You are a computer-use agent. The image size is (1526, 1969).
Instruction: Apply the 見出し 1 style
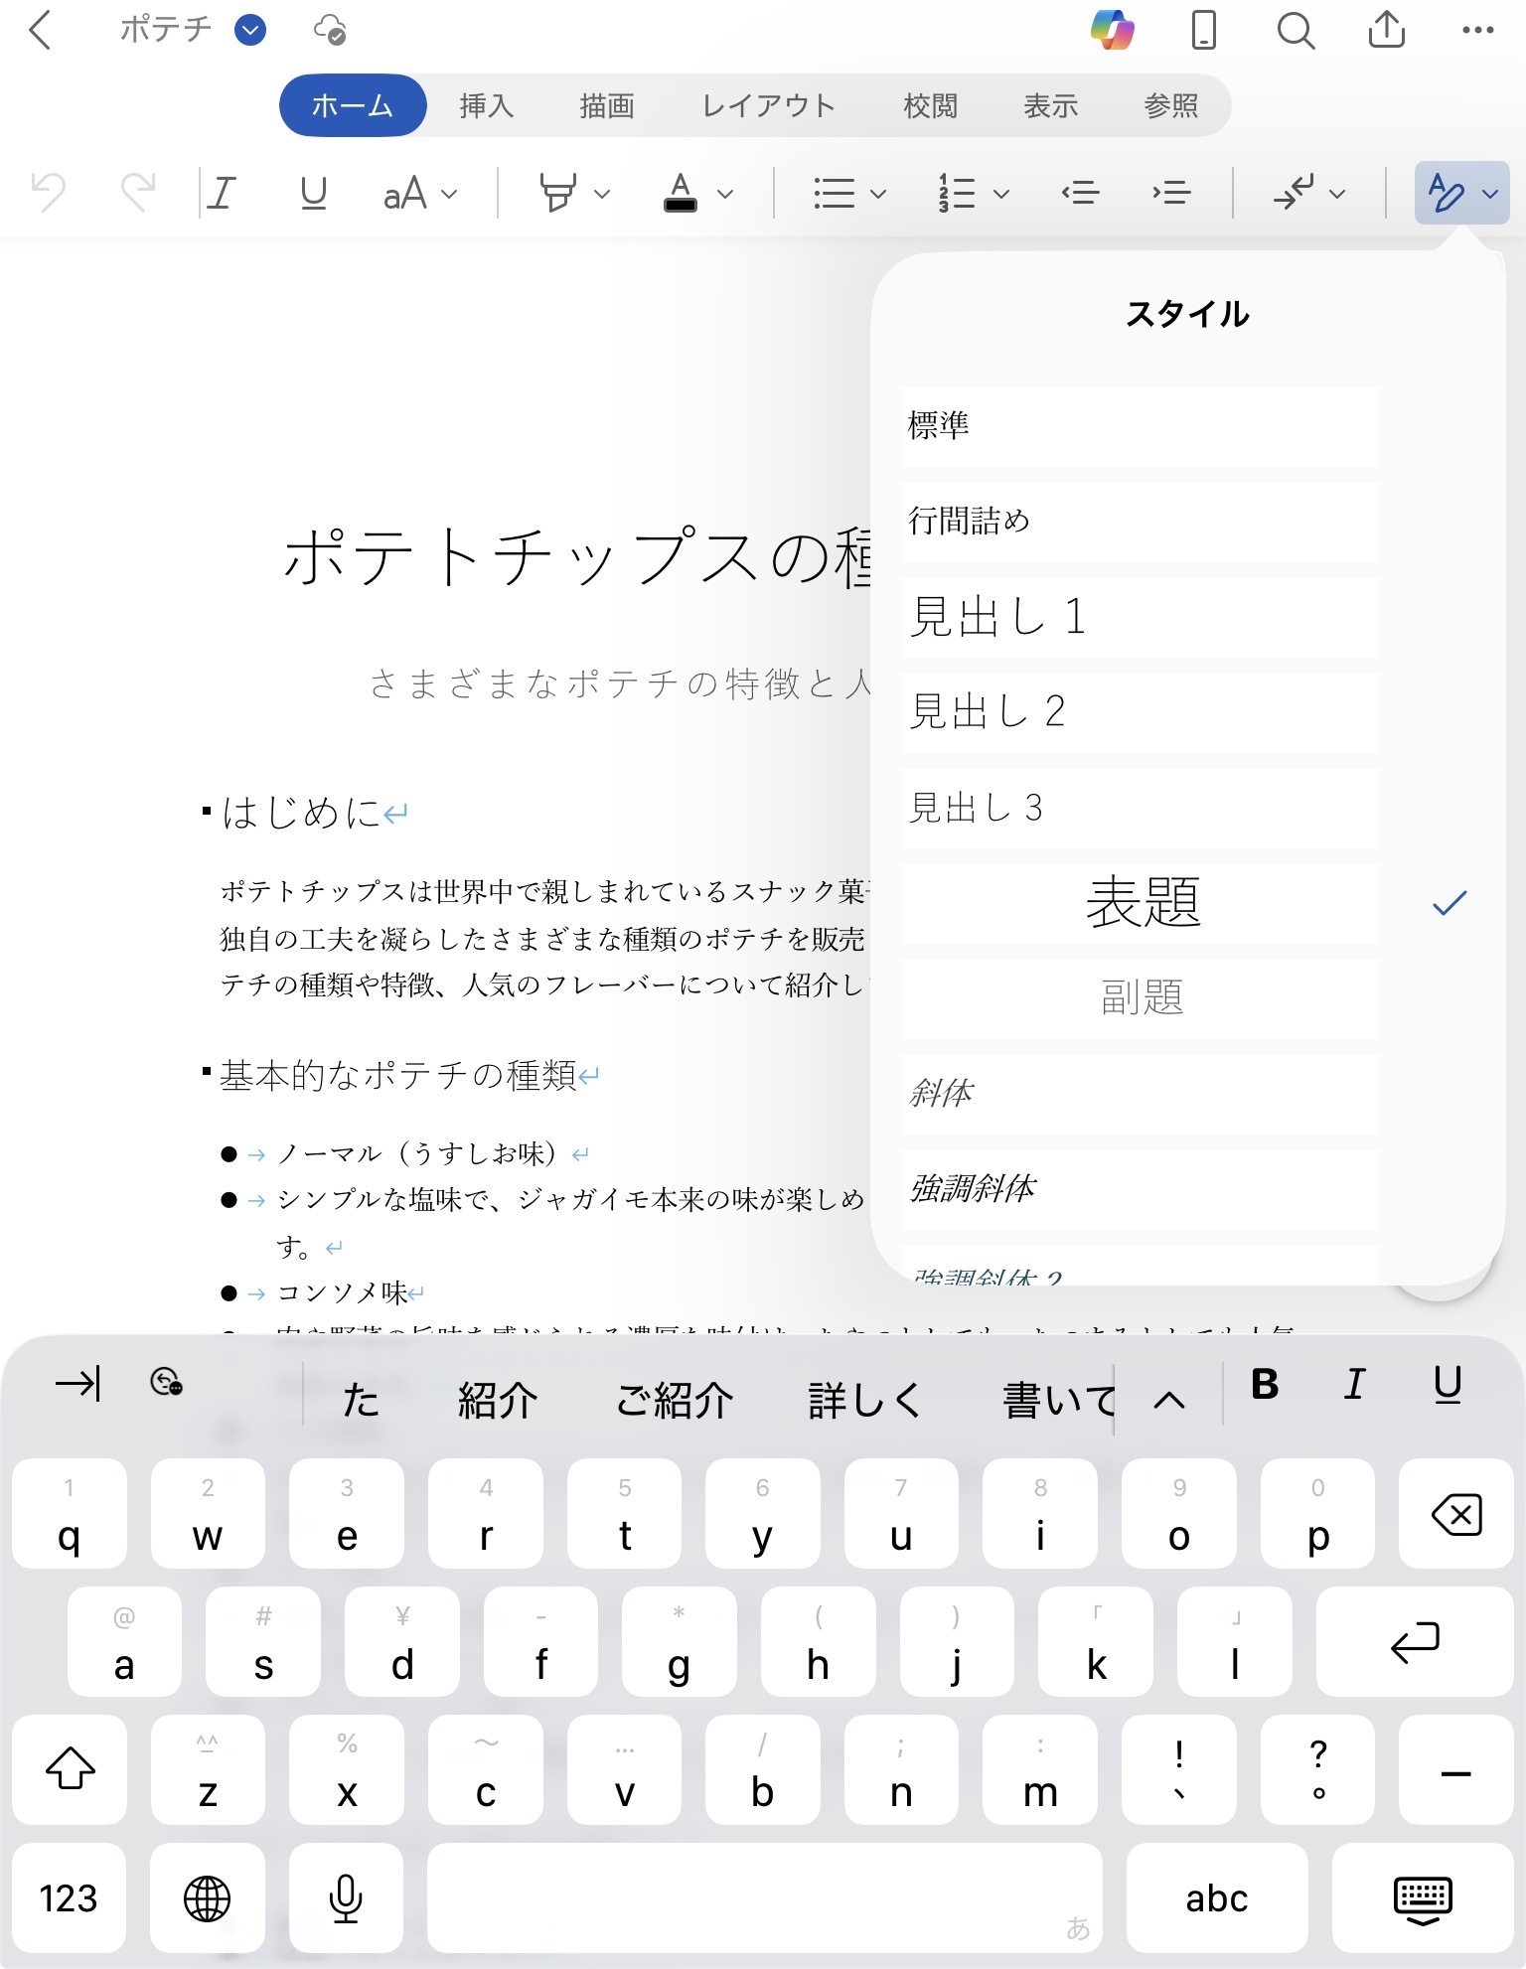point(1140,617)
